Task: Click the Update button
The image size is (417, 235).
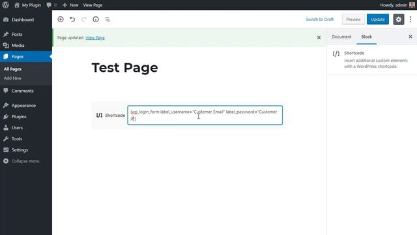Action: point(378,20)
